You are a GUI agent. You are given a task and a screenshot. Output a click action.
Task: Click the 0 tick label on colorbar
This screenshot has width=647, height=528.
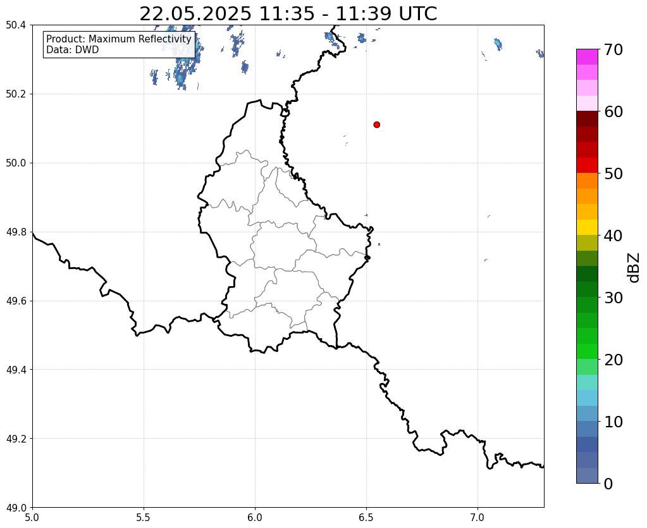608,484
